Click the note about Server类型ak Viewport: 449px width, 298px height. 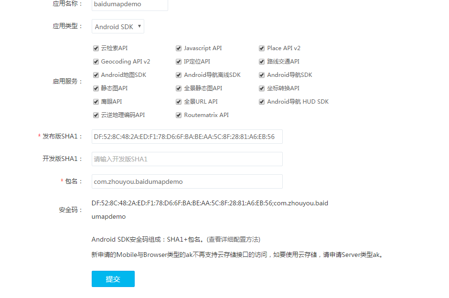click(238, 255)
